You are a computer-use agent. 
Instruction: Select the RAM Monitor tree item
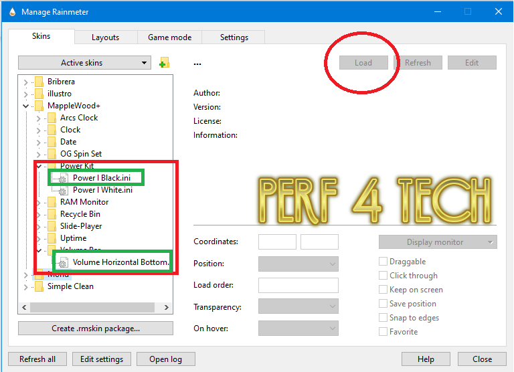point(84,202)
